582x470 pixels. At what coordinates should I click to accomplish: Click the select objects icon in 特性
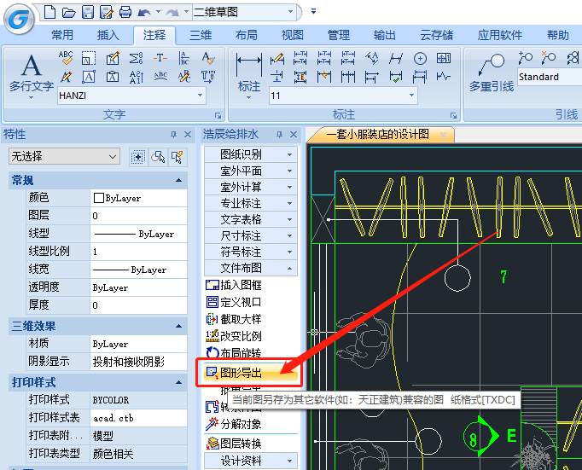[x=158, y=157]
